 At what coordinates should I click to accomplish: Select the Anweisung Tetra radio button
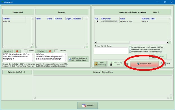tap(116, 64)
